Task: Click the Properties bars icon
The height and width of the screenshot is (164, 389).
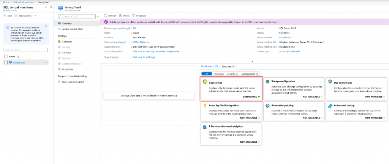Action: [x=59, y=69]
